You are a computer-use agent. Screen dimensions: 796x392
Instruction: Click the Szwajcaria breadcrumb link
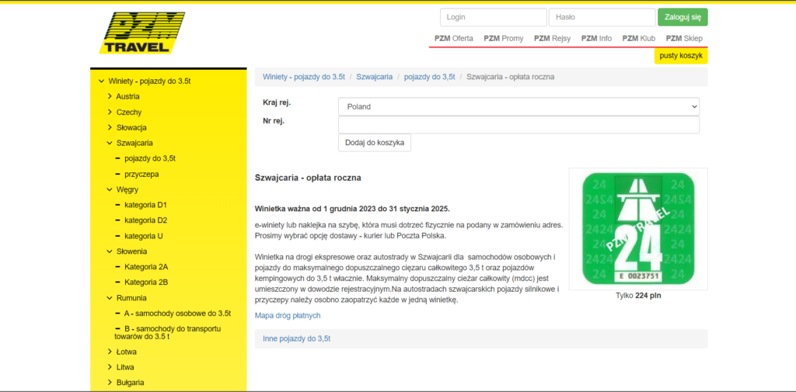[x=374, y=77]
